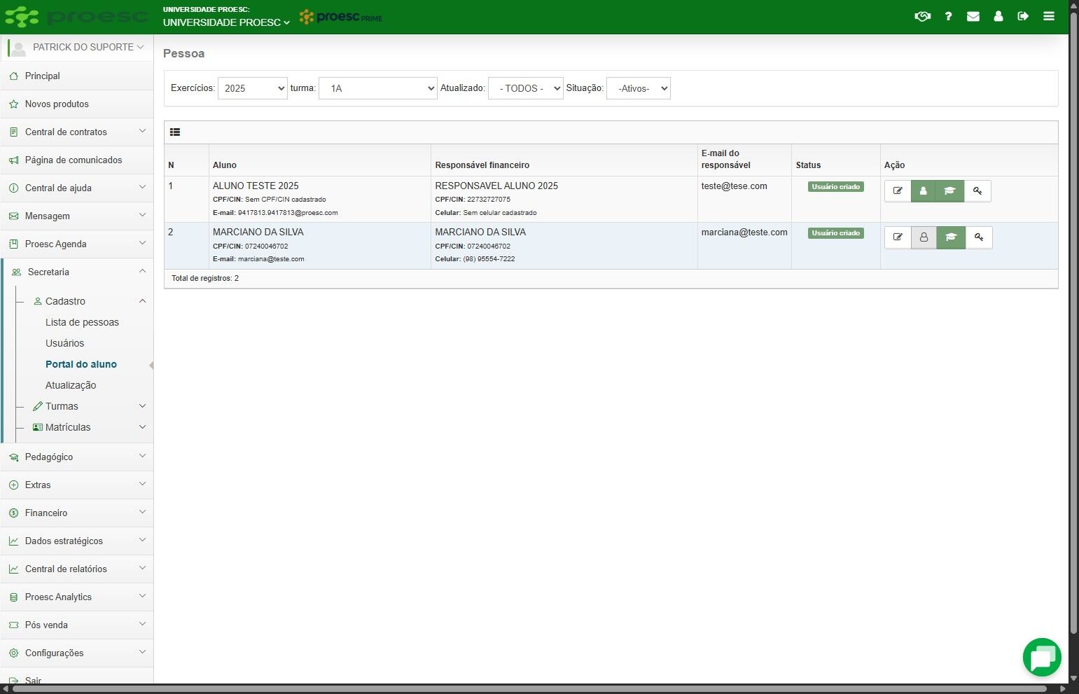Screen dimensions: 1079x694
Task: Open the help question mark icon
Action: pyautogui.click(x=948, y=16)
